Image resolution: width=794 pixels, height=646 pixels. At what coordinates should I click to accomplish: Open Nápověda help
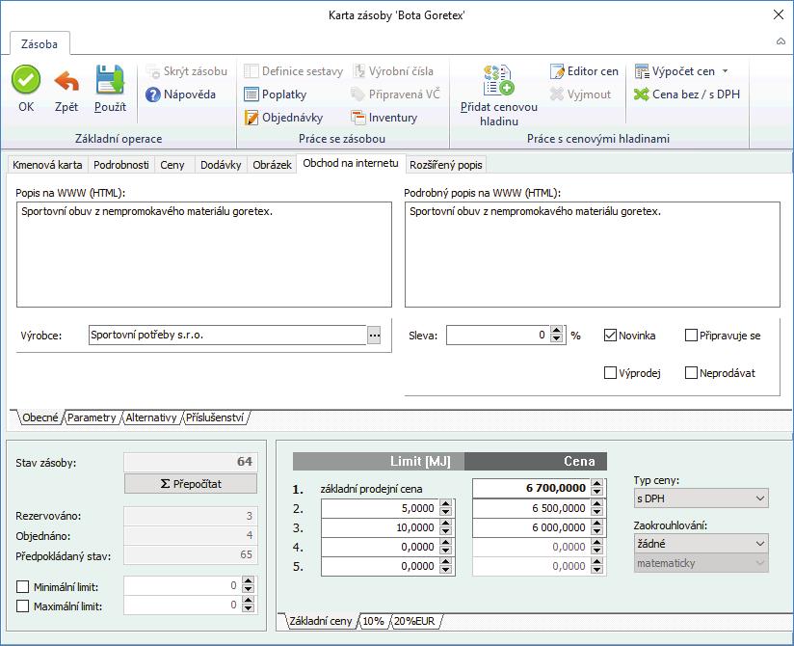(x=180, y=94)
